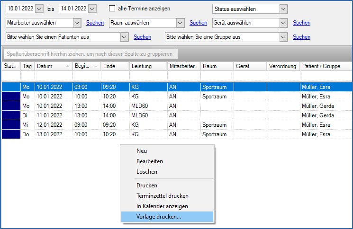Expand the 'Raum auswählen' dropdown
The height and width of the screenshot is (229, 353).
pyautogui.click(x=180, y=23)
